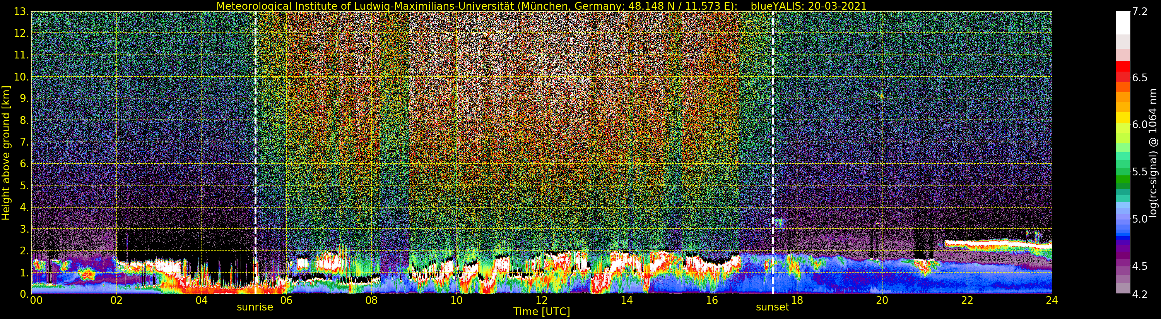Click the 06 tick on the time axis

coord(286,300)
